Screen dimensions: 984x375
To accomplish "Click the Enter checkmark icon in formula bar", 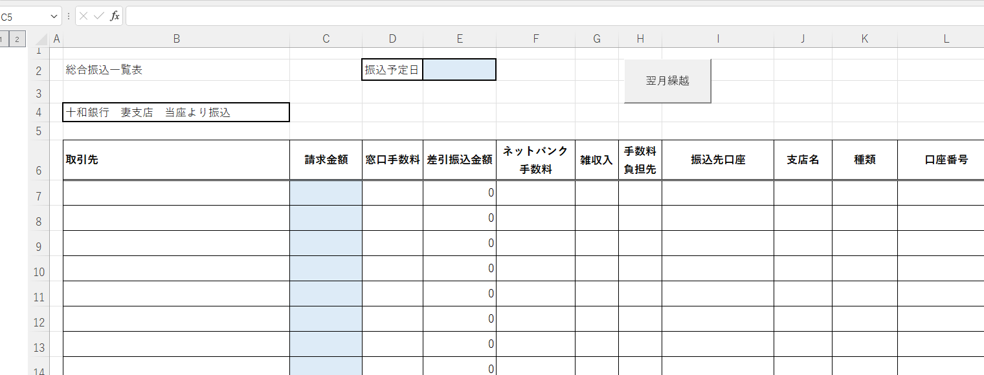I will (x=98, y=16).
